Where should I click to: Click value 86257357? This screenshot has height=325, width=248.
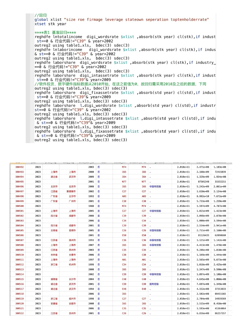click(221, 313)
